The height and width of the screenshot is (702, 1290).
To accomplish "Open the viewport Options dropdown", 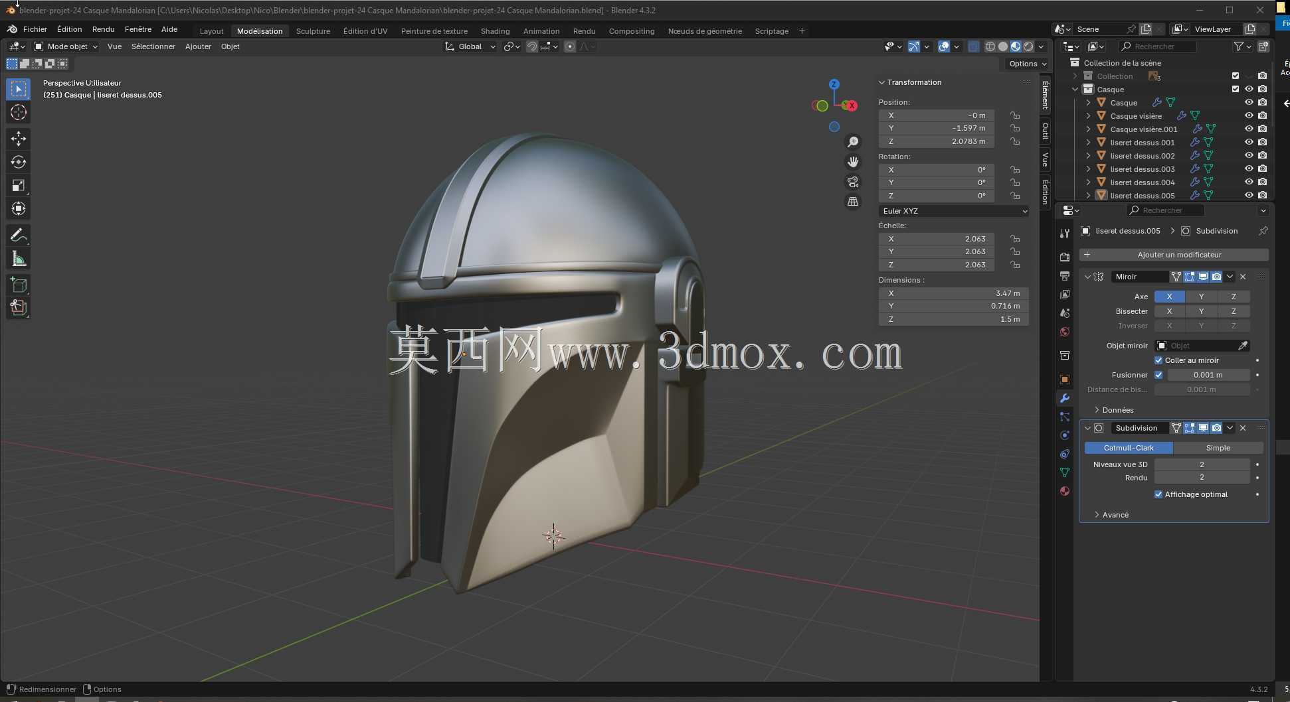I will pyautogui.click(x=1027, y=64).
